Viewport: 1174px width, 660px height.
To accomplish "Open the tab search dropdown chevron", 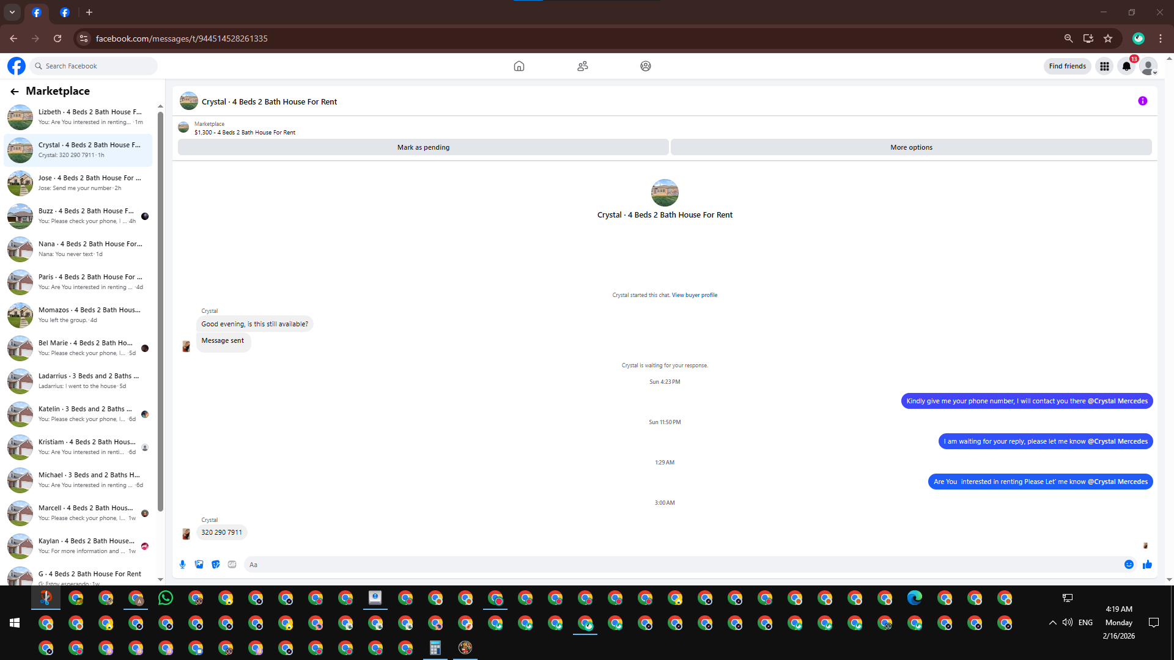I will point(12,12).
